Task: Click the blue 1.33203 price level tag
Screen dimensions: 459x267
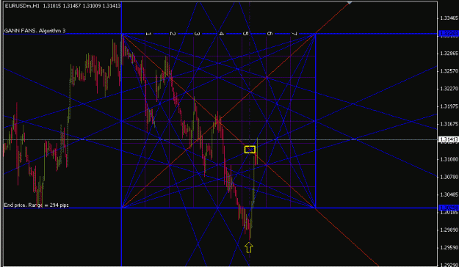Action: 448,34
